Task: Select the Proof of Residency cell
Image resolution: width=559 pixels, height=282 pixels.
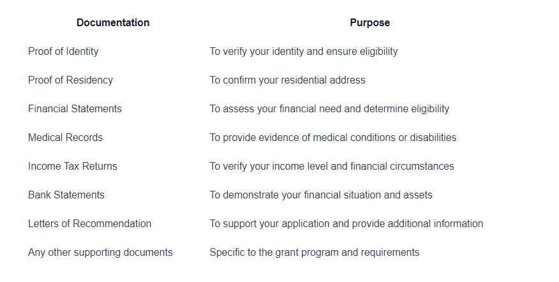Action: (71, 80)
